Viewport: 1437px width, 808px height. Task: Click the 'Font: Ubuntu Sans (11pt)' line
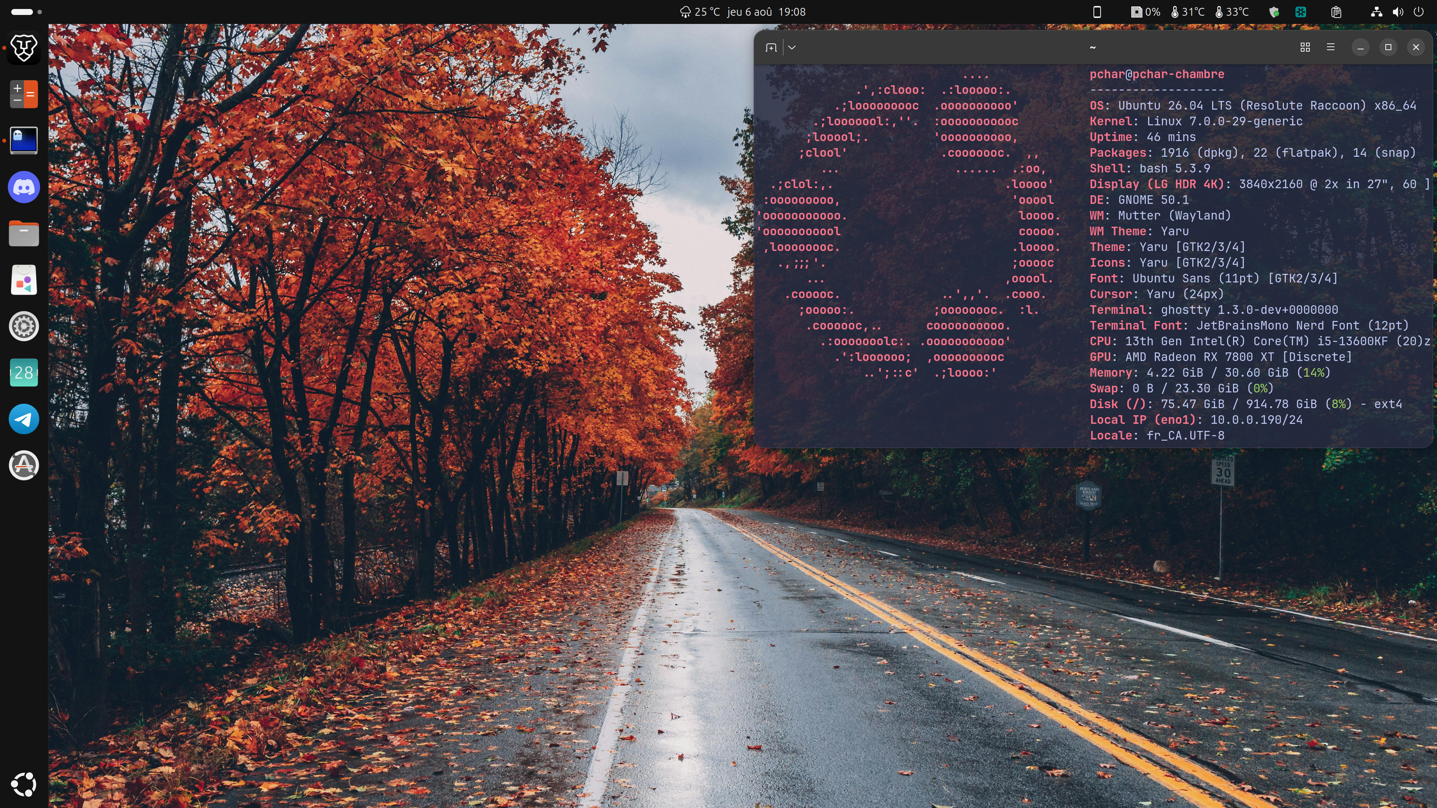1214,278
